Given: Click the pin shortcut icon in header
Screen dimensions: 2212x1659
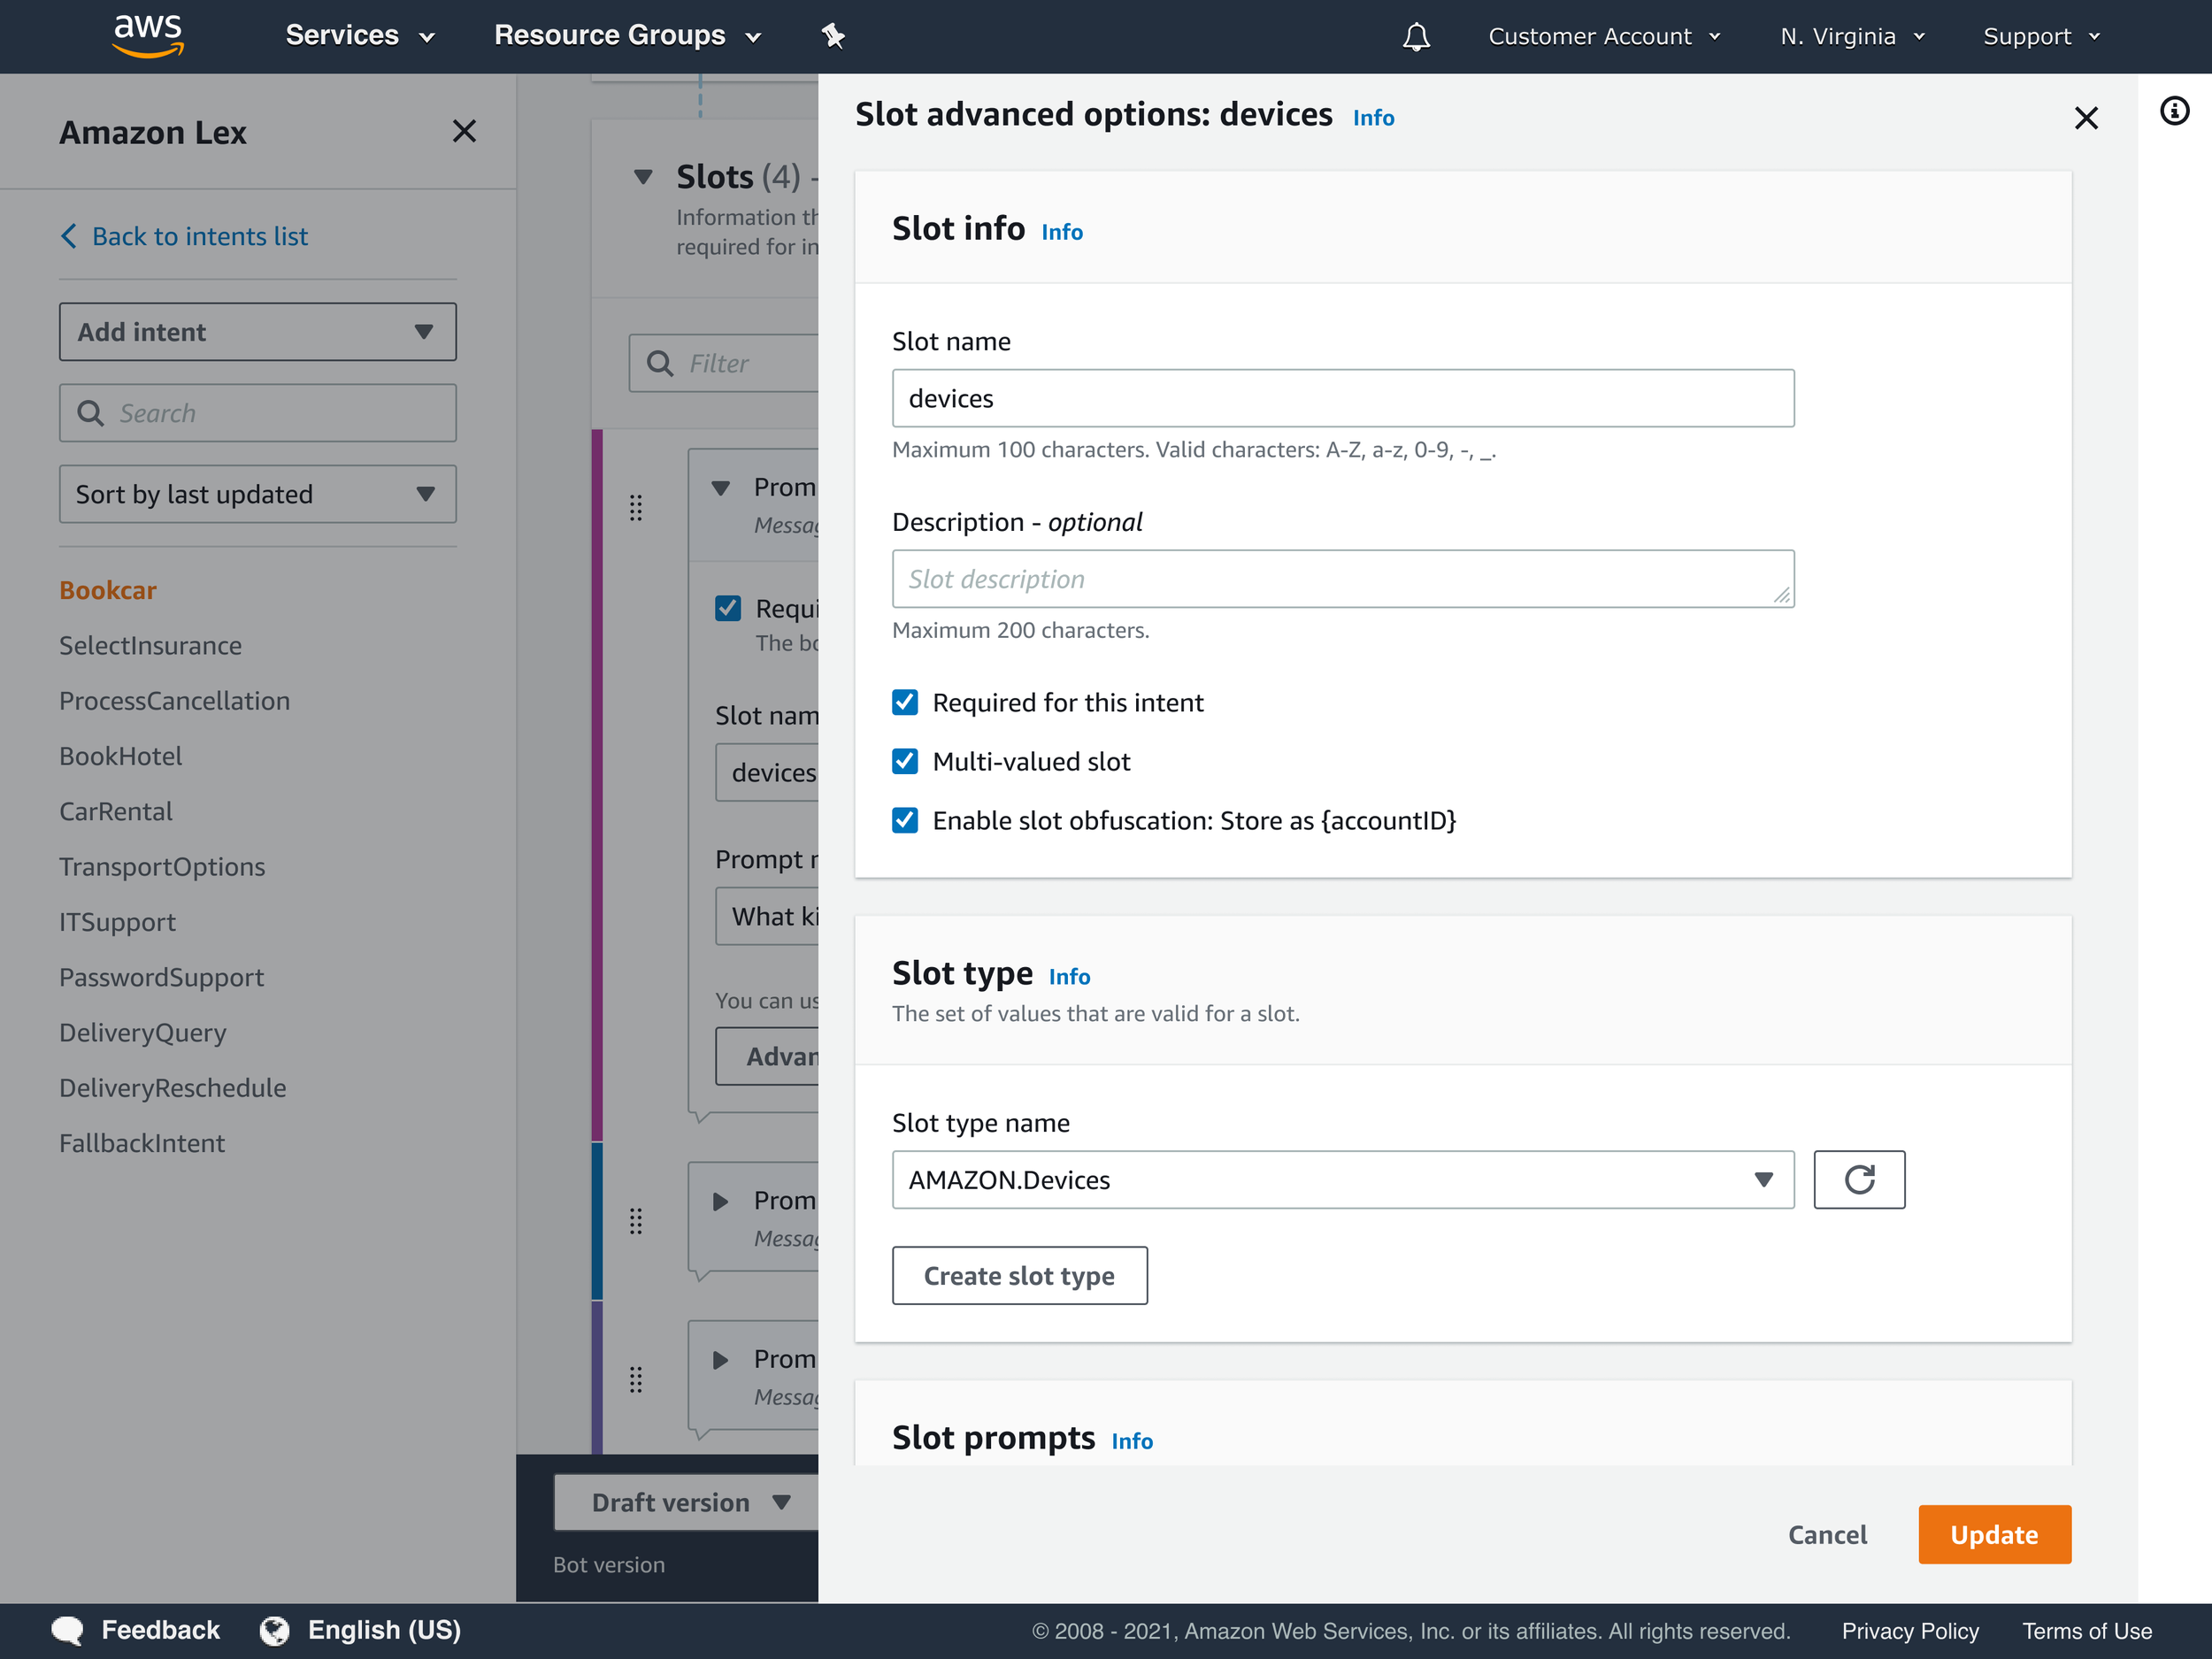Looking at the screenshot, I should tap(832, 37).
